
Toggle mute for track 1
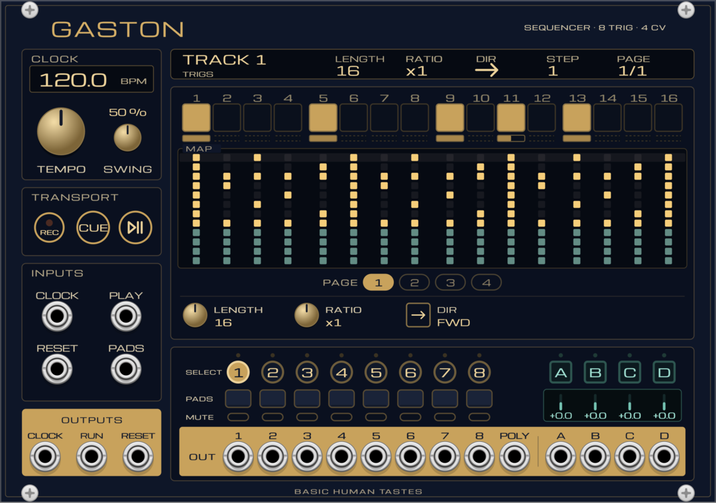pos(239,417)
